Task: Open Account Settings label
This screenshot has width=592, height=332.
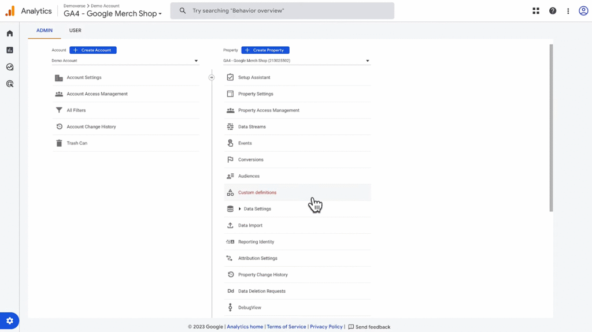Action: tap(84, 77)
